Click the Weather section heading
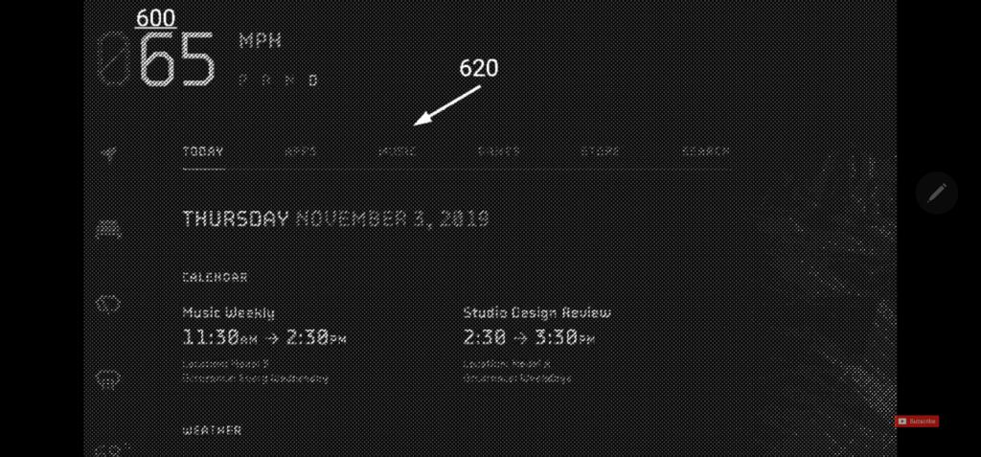This screenshot has height=457, width=981. [x=212, y=430]
